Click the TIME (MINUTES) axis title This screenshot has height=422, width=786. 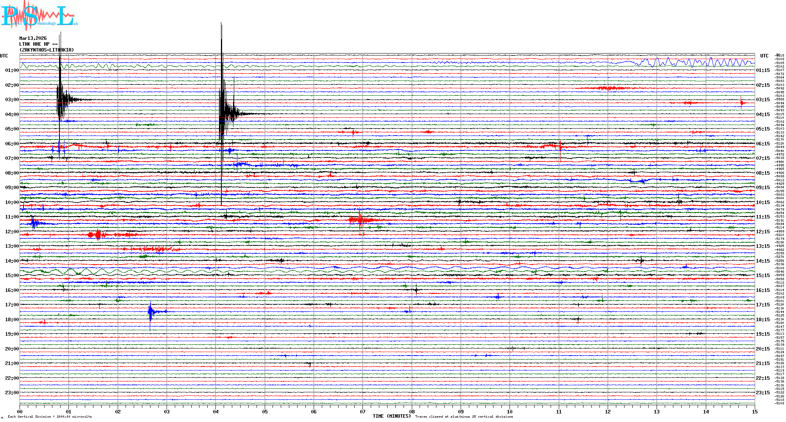(x=391, y=416)
